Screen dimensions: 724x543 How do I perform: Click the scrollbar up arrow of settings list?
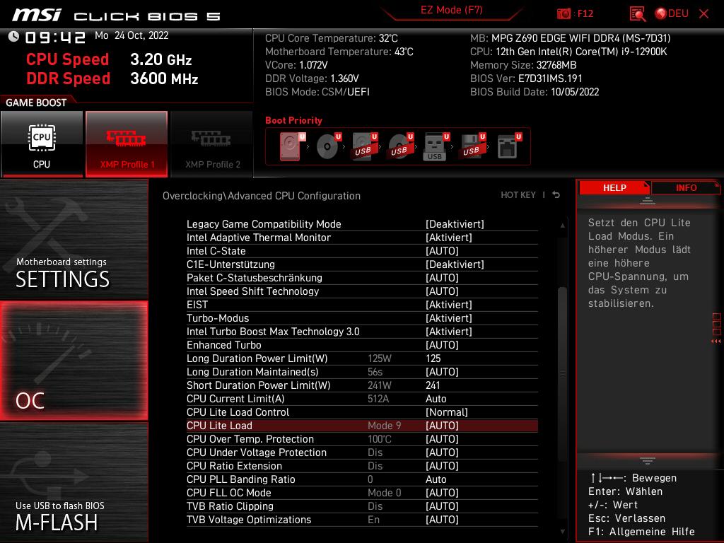click(x=562, y=226)
